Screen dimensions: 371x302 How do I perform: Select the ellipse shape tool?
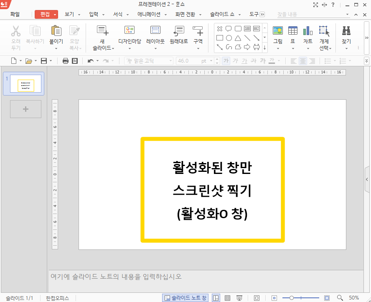point(229,38)
